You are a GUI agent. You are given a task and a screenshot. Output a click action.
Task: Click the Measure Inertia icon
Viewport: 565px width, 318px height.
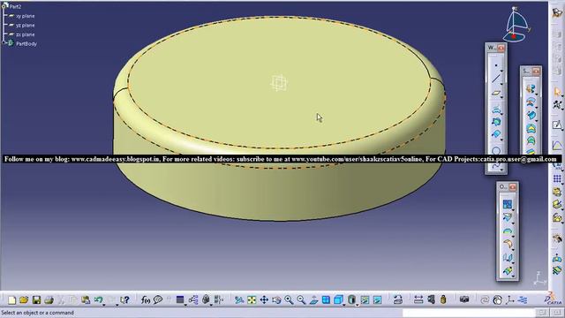point(443,300)
